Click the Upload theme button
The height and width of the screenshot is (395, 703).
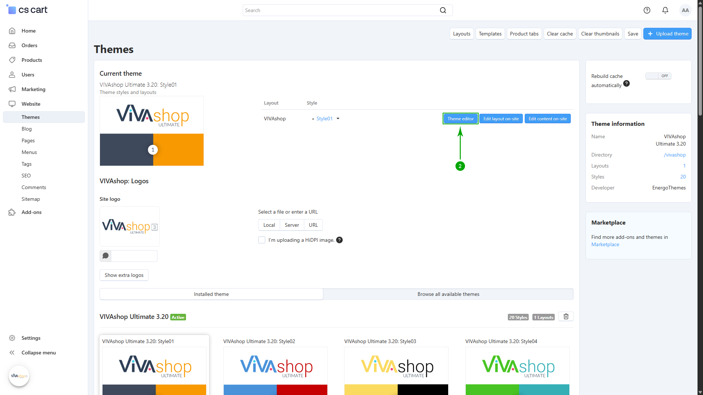pos(667,34)
